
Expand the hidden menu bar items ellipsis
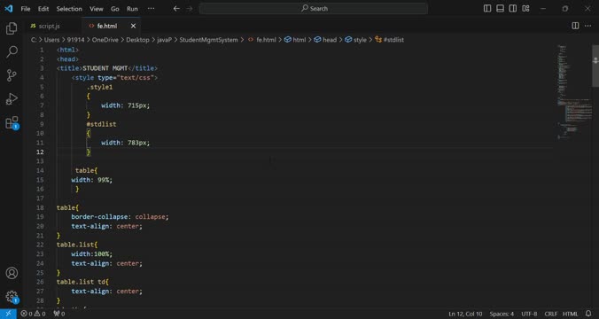pyautogui.click(x=151, y=8)
